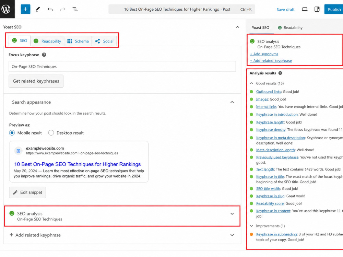This screenshot has height=257, width=343.
Task: Click the Add synonyms link
Action: (264, 54)
